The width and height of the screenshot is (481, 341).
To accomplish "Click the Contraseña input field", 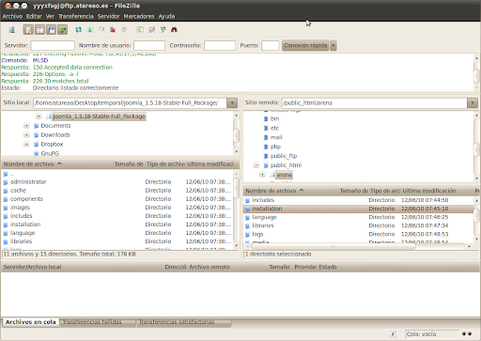I will click(220, 45).
